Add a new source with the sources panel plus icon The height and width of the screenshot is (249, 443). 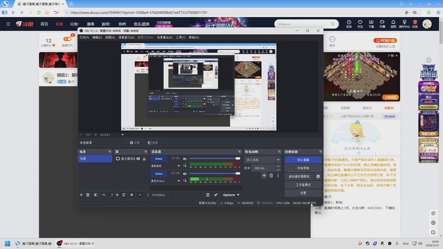(x=117, y=195)
